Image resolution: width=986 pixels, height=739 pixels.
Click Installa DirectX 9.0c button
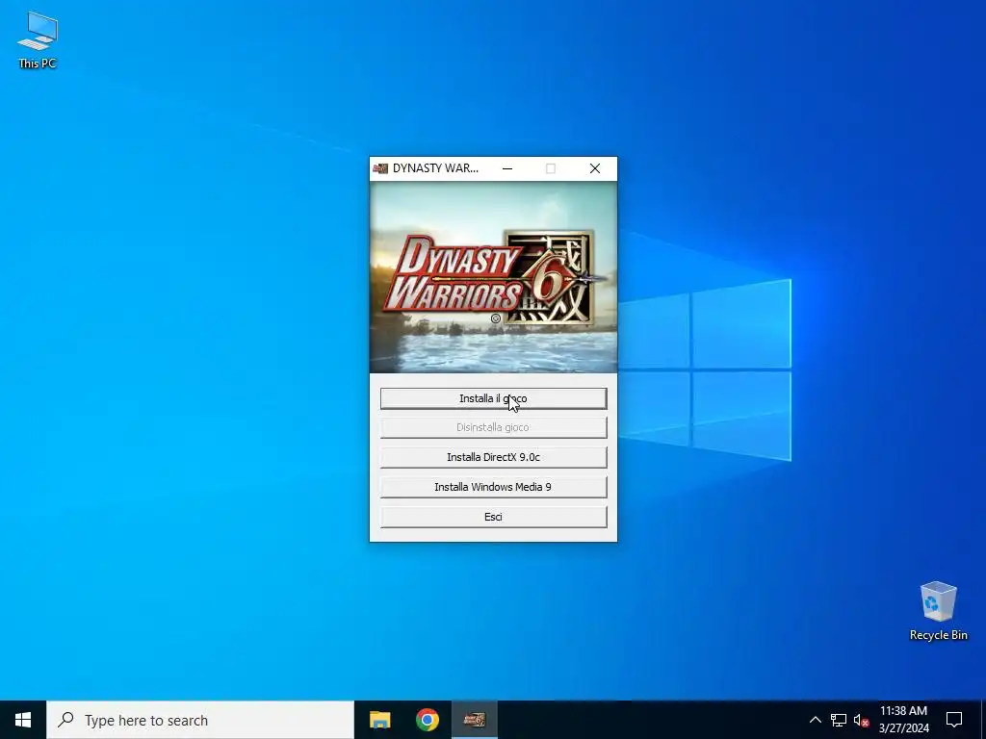[x=493, y=457]
